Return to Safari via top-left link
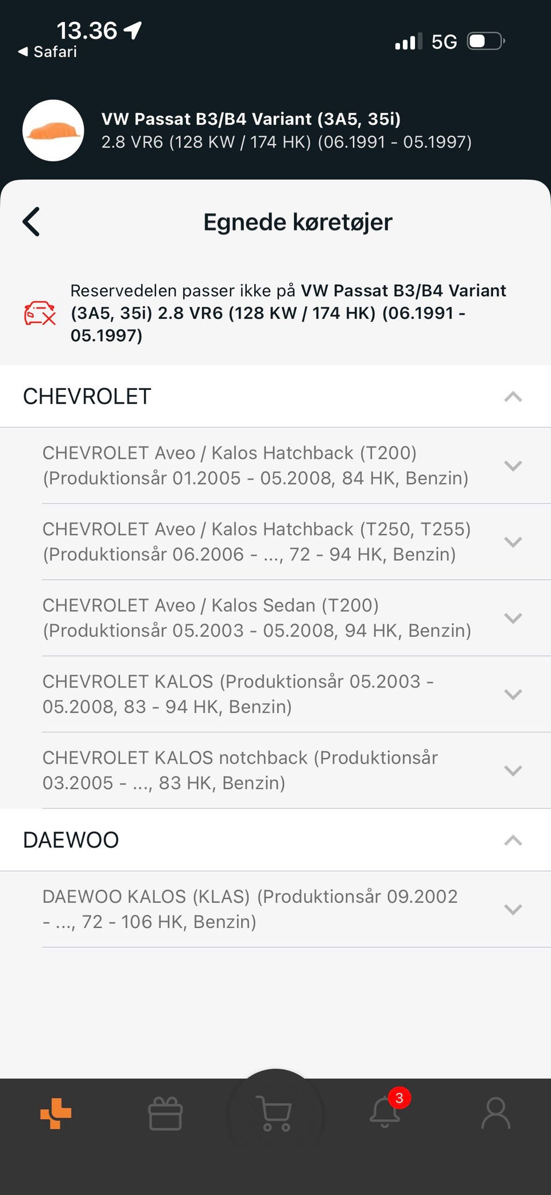551x1195 pixels. [x=48, y=52]
